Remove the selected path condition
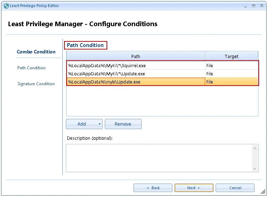 tap(123, 124)
